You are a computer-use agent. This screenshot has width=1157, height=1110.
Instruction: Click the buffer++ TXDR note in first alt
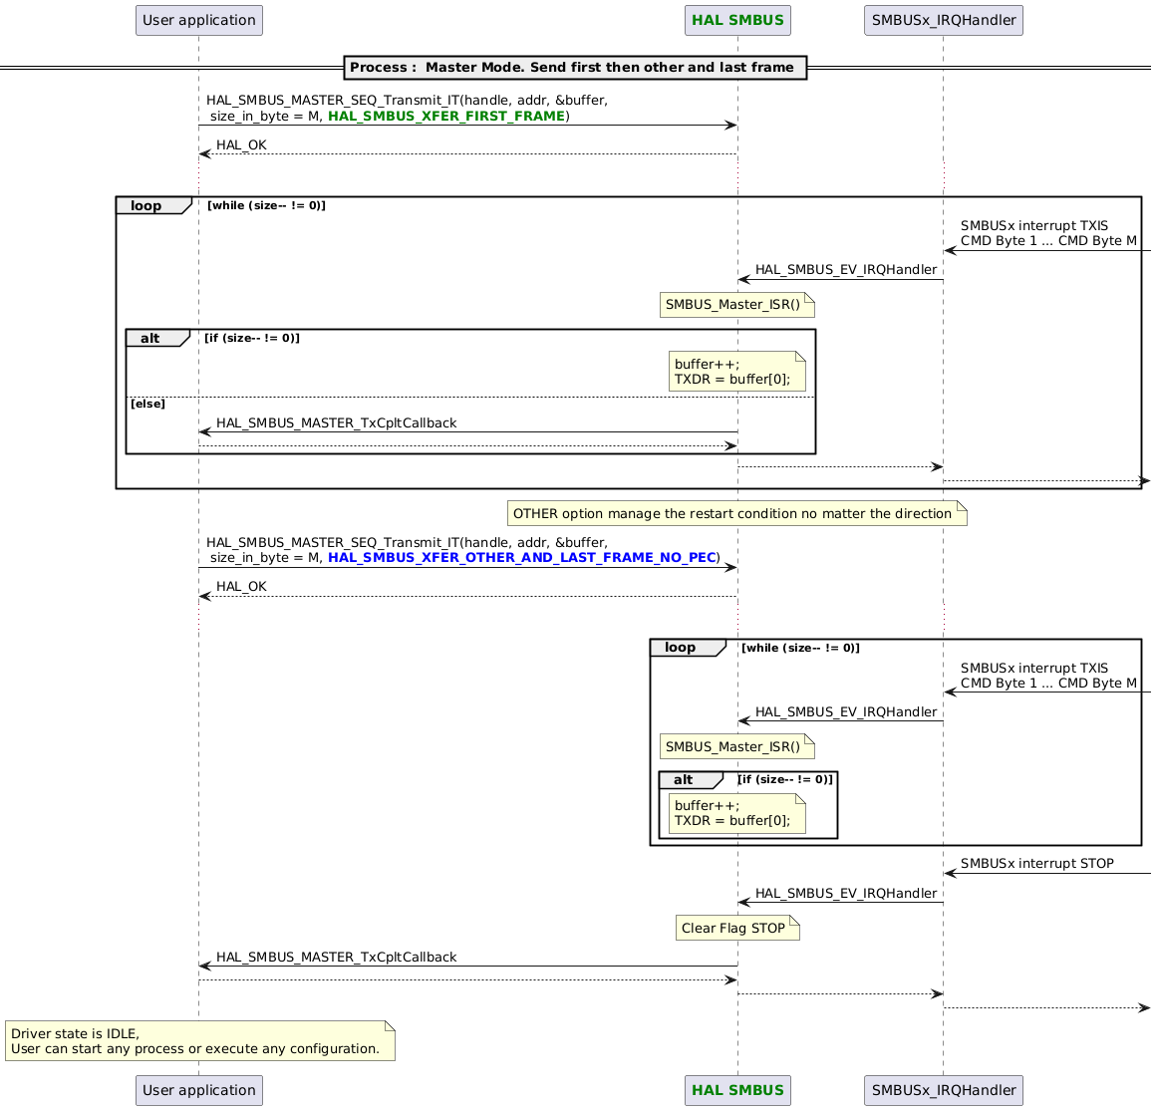(736, 372)
